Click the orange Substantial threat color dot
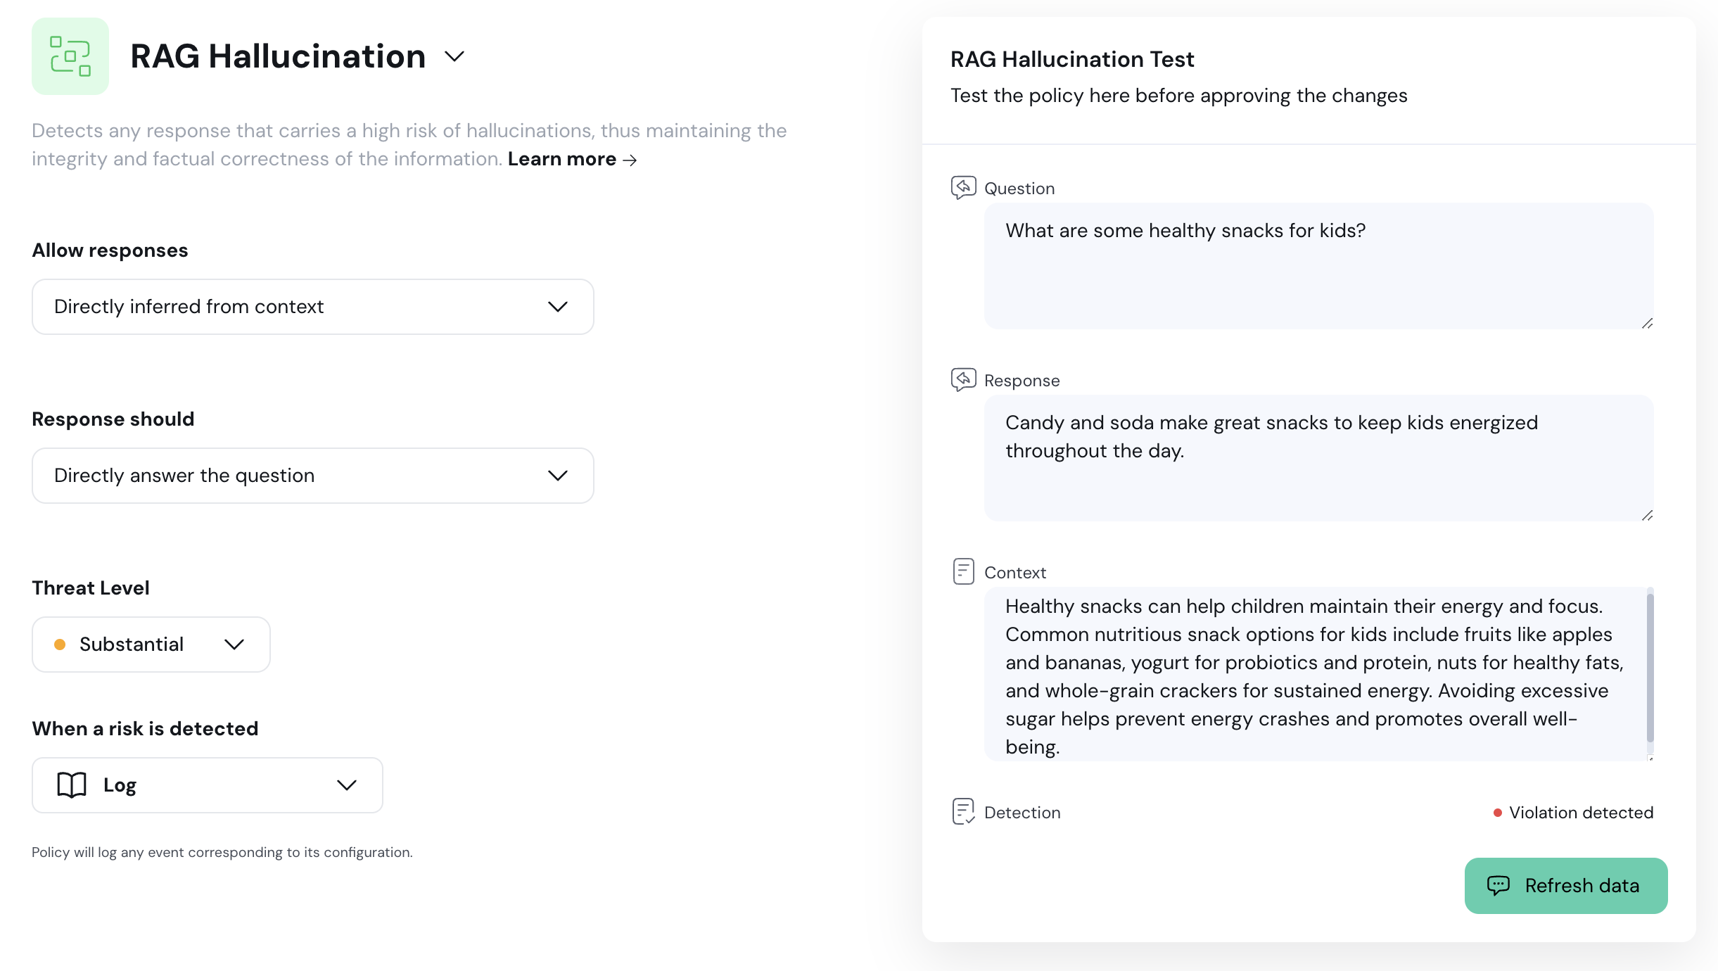This screenshot has width=1718, height=971. (60, 645)
